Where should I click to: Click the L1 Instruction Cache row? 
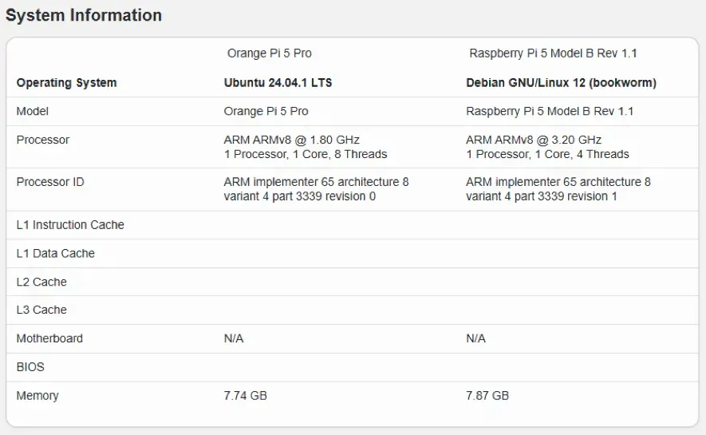click(x=352, y=225)
